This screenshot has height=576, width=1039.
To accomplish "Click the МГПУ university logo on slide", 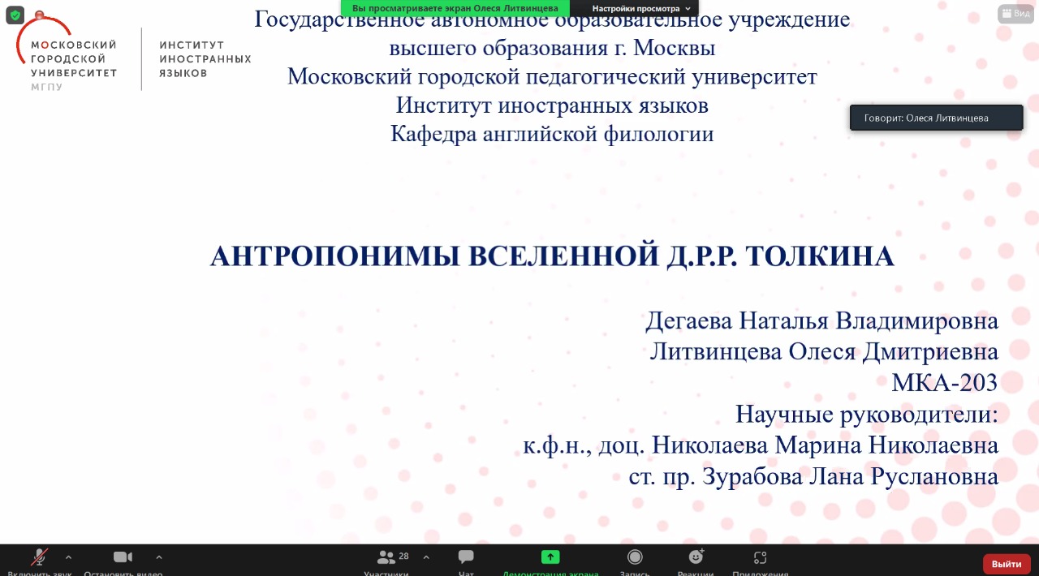I will [67, 58].
